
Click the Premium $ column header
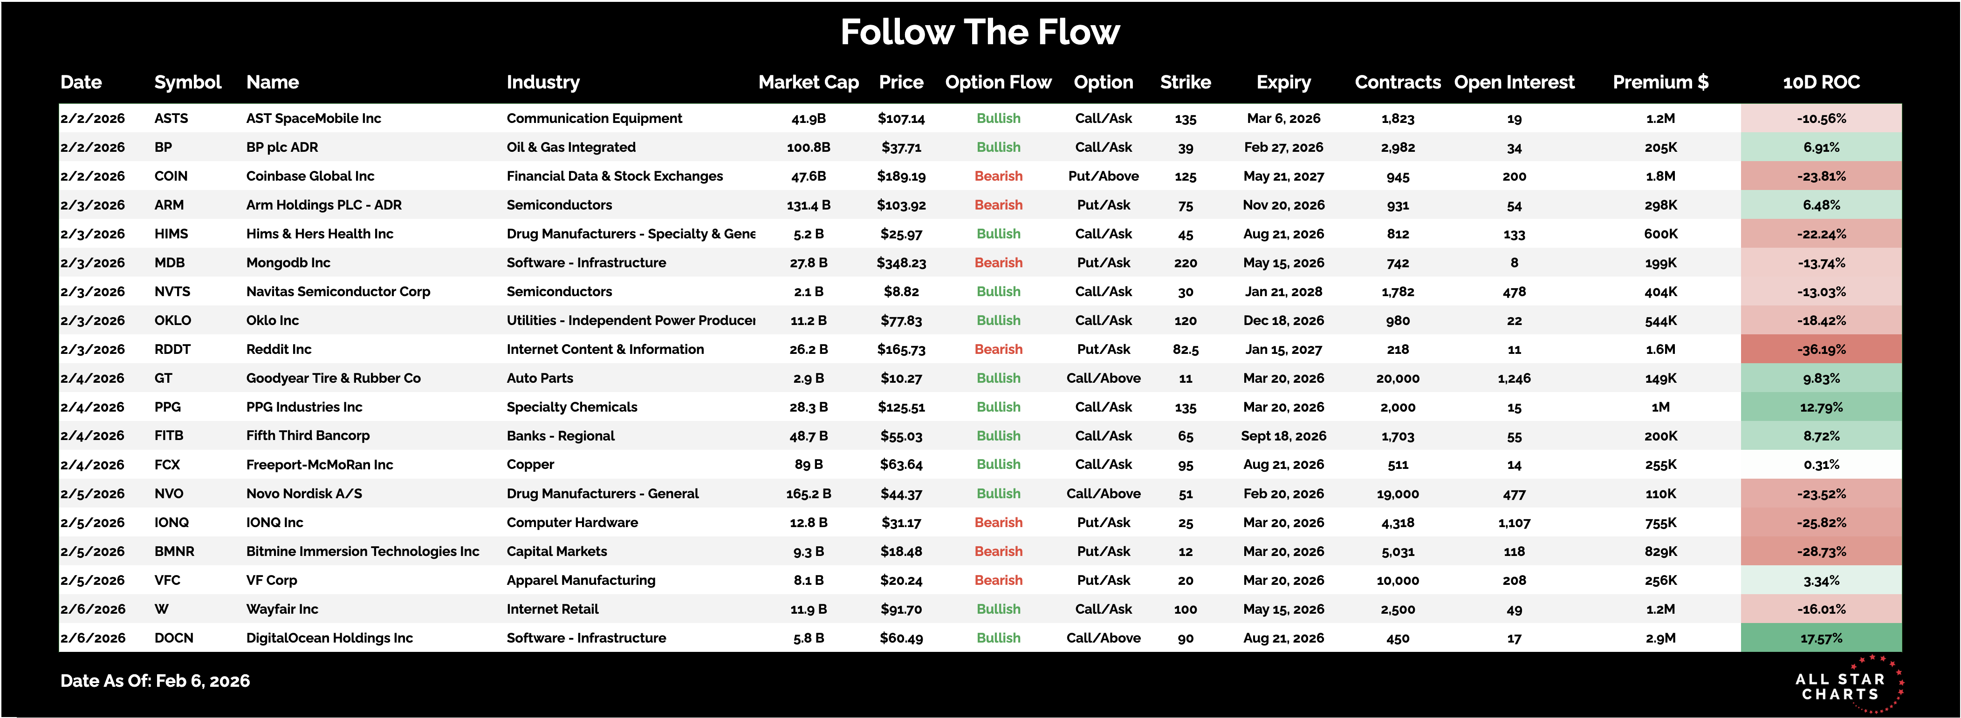pos(1659,82)
